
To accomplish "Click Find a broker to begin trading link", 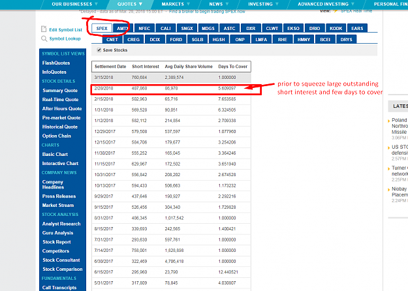I will [207, 12].
